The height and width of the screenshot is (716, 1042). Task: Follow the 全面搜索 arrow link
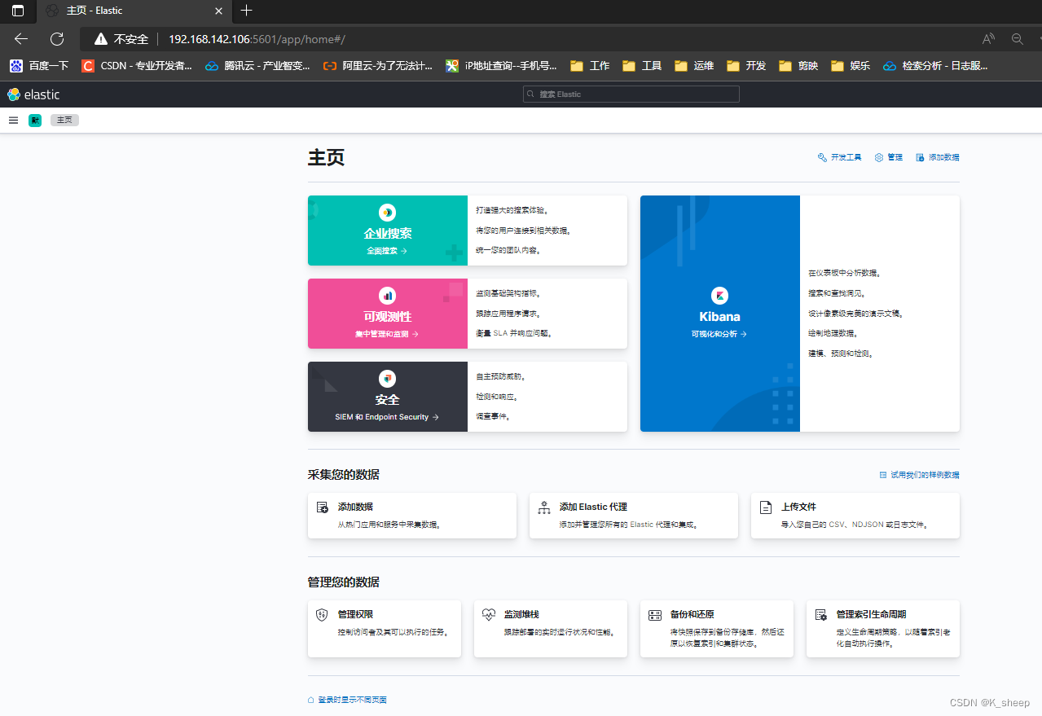[x=387, y=251]
